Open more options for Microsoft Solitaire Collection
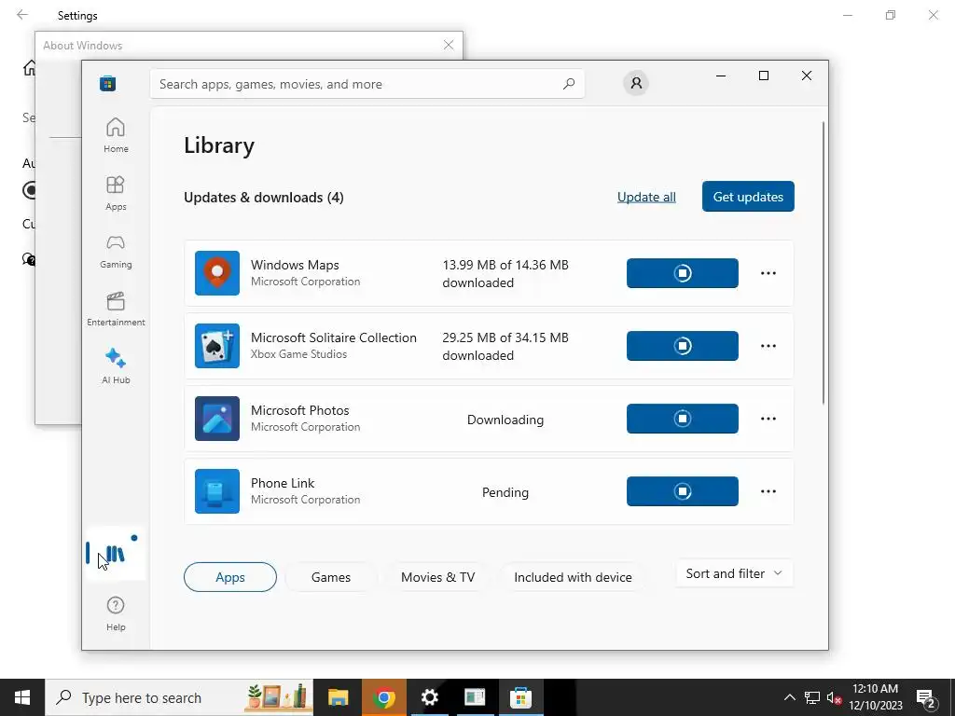Viewport: 955px width, 716px height. click(768, 346)
